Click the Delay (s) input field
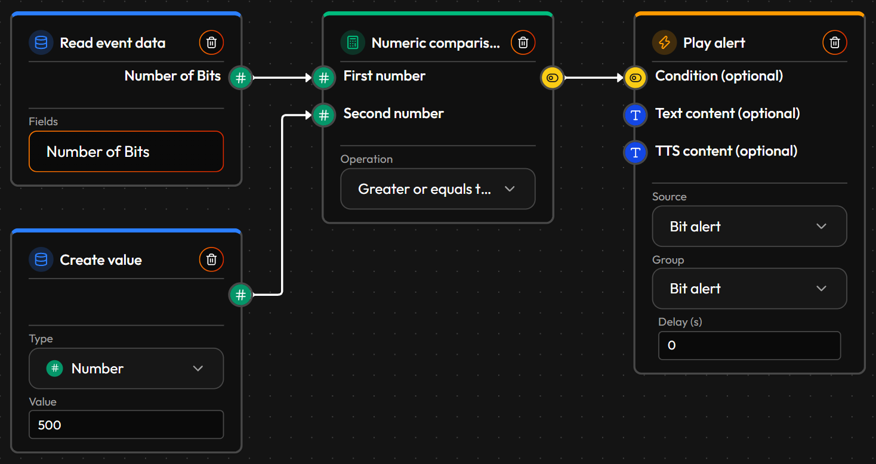876x464 pixels. (x=749, y=345)
